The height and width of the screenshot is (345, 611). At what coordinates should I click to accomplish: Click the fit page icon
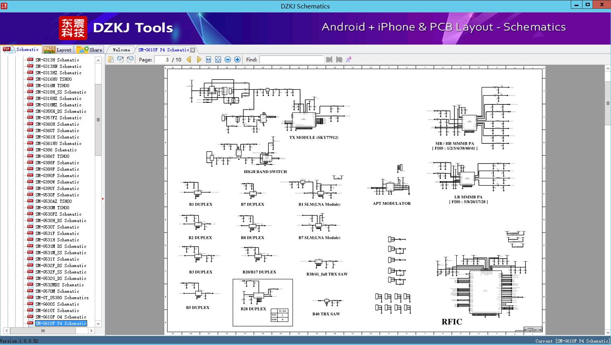click(x=218, y=59)
